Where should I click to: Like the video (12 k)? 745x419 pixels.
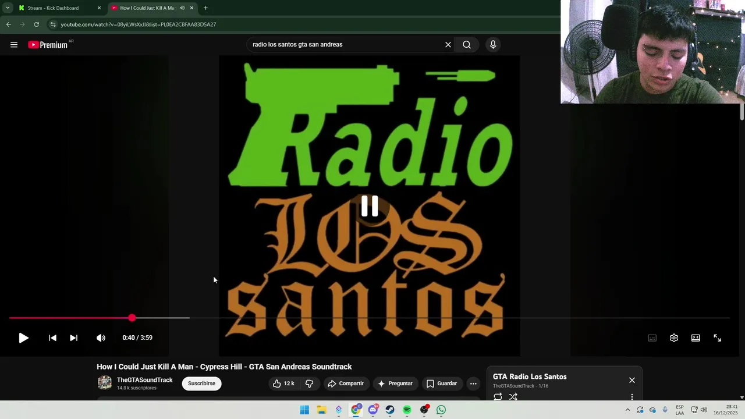tap(283, 384)
